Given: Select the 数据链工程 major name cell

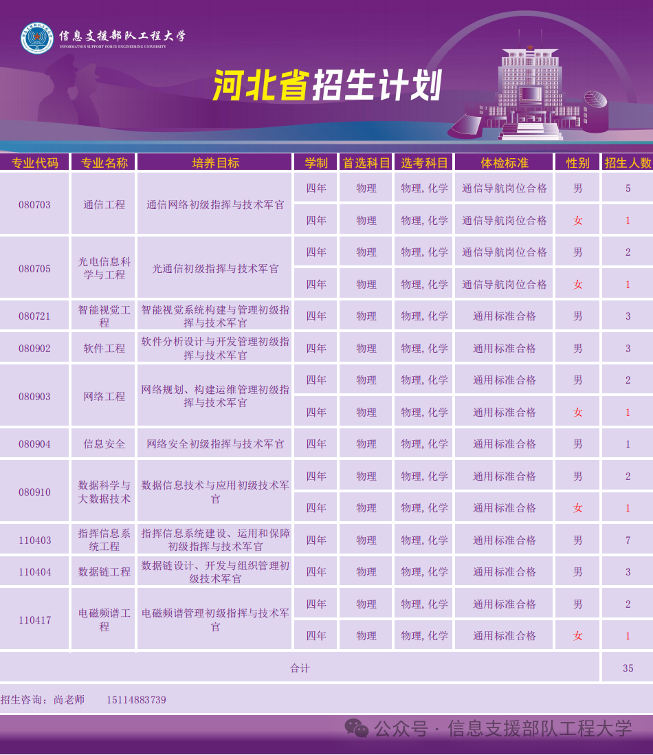Looking at the screenshot, I should pos(104,572).
